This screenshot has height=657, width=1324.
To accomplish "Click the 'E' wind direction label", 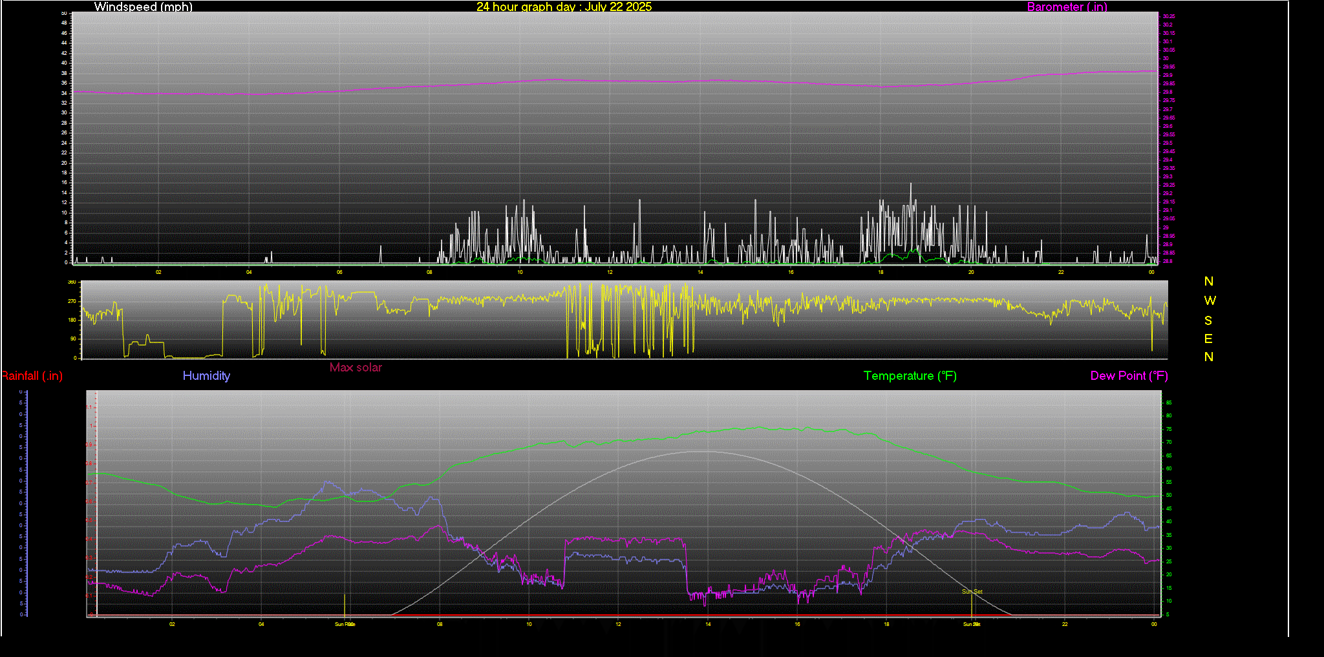I will tap(1208, 339).
